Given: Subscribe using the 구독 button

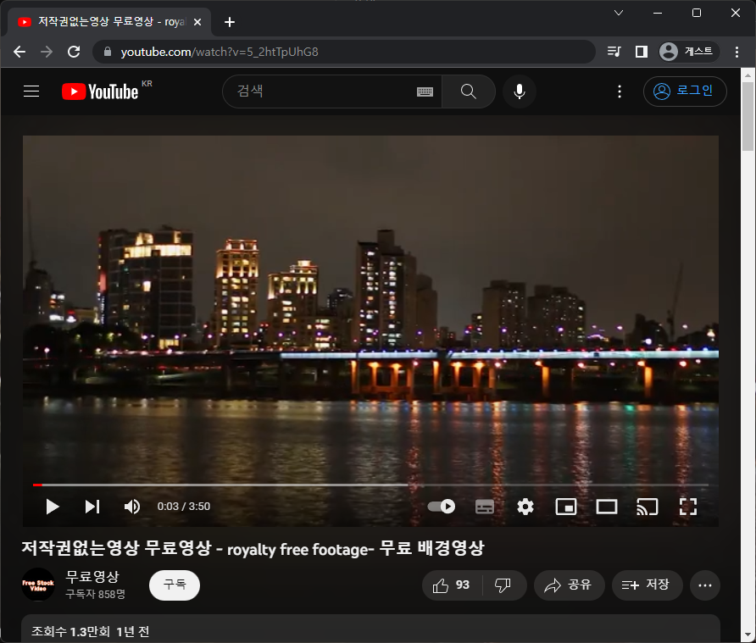Looking at the screenshot, I should (174, 585).
